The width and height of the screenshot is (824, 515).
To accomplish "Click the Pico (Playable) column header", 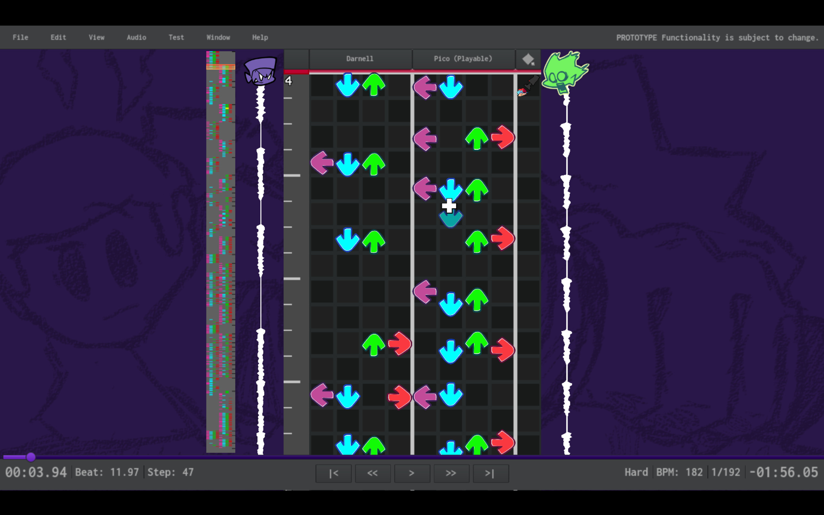I will point(463,59).
